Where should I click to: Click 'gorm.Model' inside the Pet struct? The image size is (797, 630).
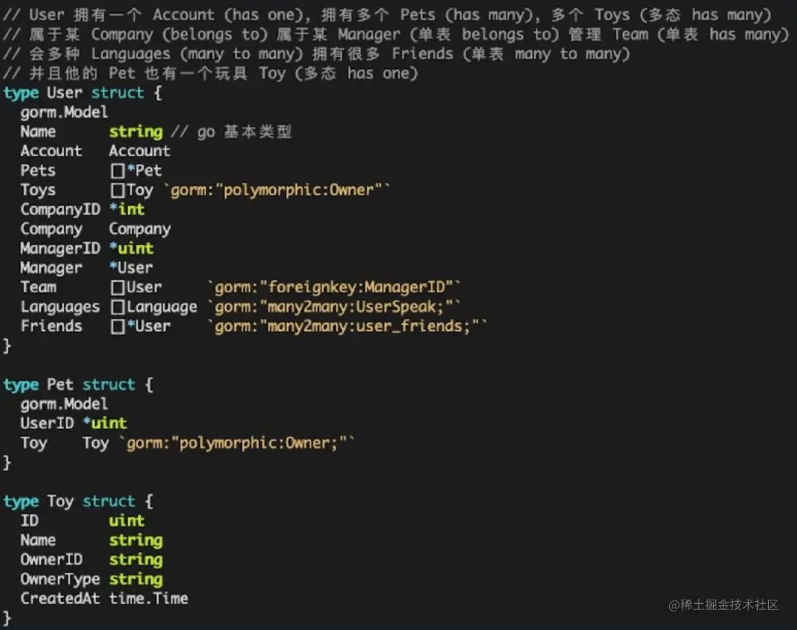(x=64, y=404)
